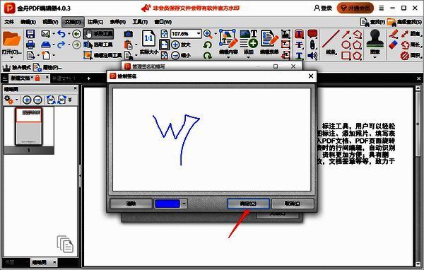The width and height of the screenshot is (424, 270).
Task: Click 清除 to clear the signature
Action: point(131,204)
